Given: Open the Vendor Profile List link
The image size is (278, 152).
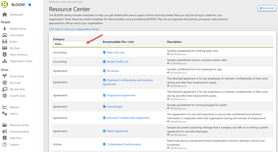Looking at the screenshot, I should (x=117, y=61).
